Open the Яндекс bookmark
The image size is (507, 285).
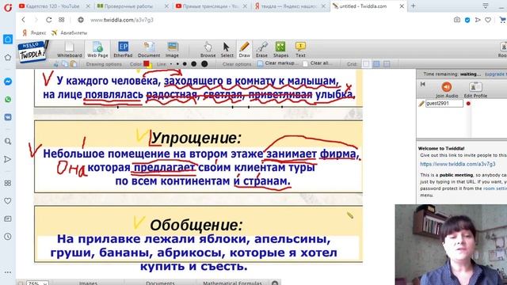(35, 32)
